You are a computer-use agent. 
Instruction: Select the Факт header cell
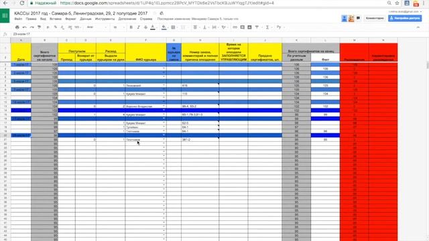[x=325, y=58]
